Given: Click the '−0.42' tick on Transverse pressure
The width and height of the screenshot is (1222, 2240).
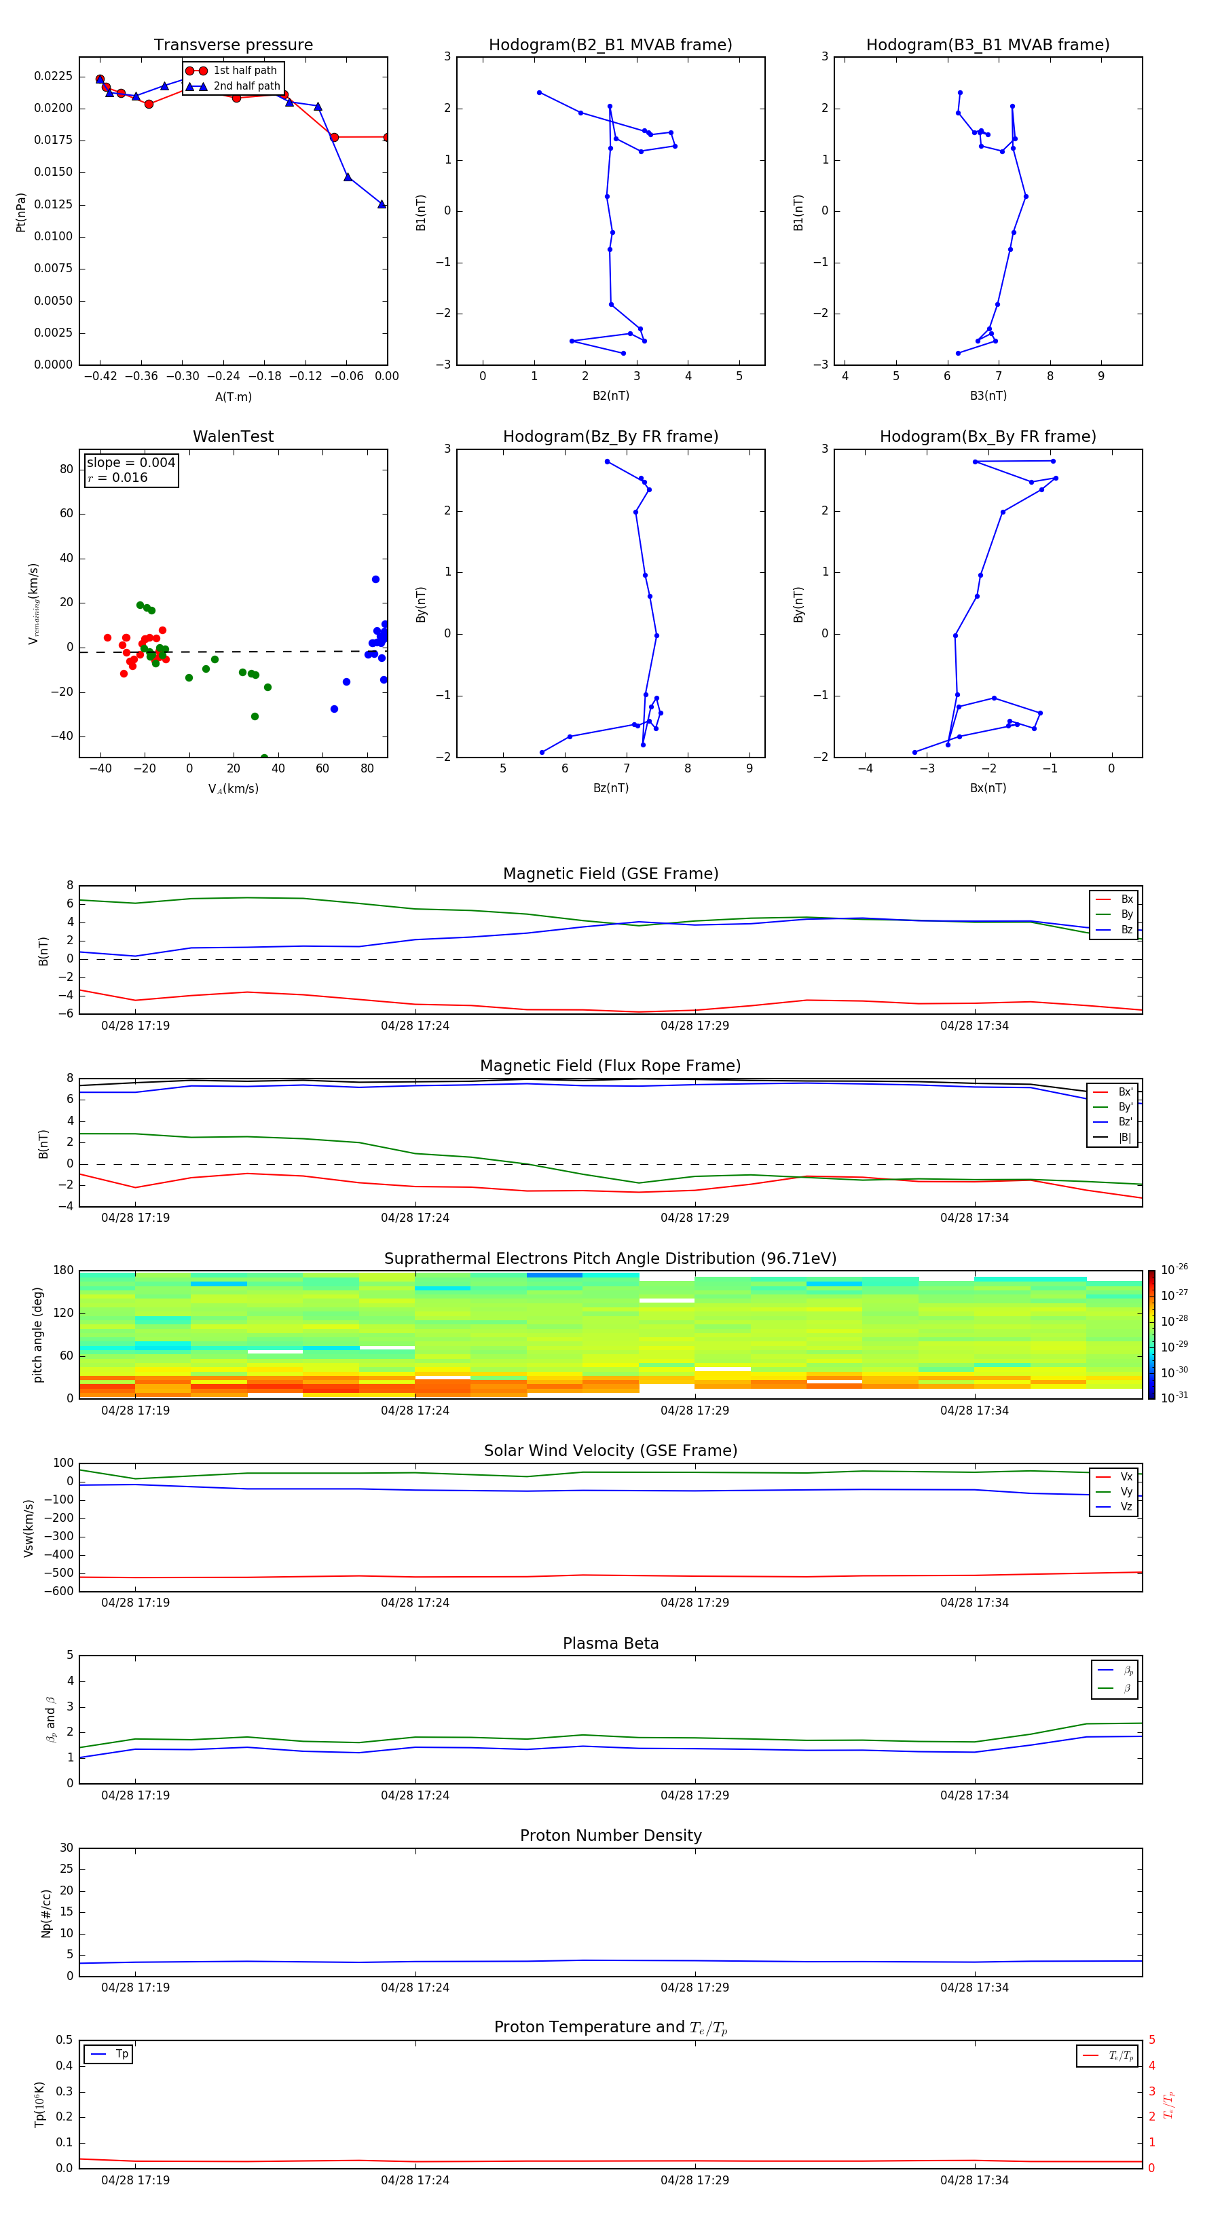Looking at the screenshot, I should 100,377.
